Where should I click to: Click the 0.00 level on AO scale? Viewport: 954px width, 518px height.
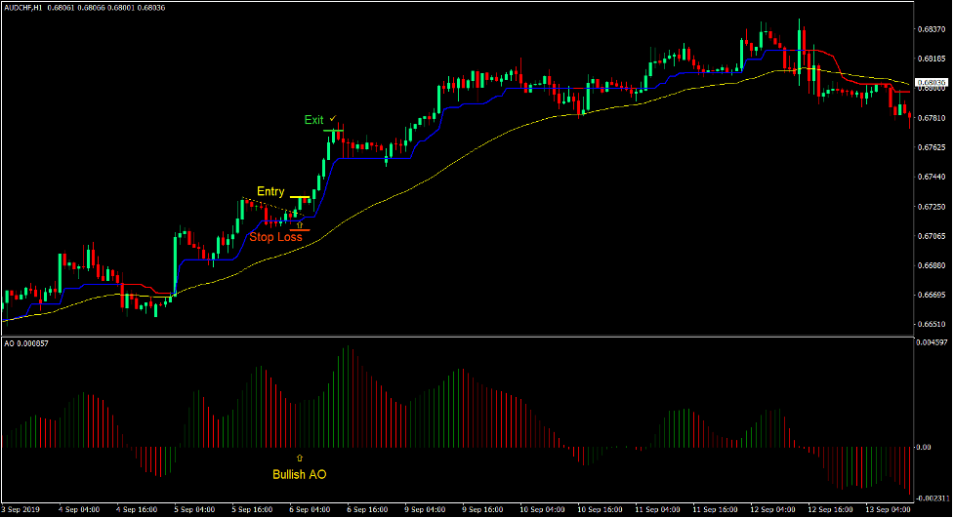click(923, 447)
